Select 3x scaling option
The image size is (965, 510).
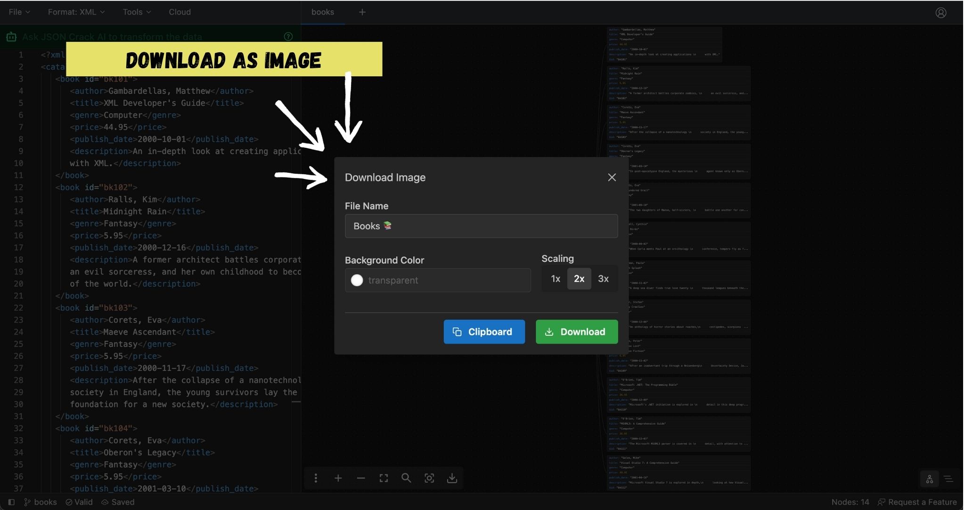(x=603, y=278)
